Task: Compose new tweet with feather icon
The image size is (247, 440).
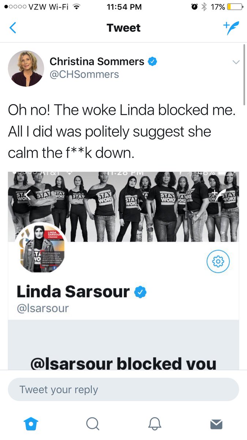Action: [231, 28]
